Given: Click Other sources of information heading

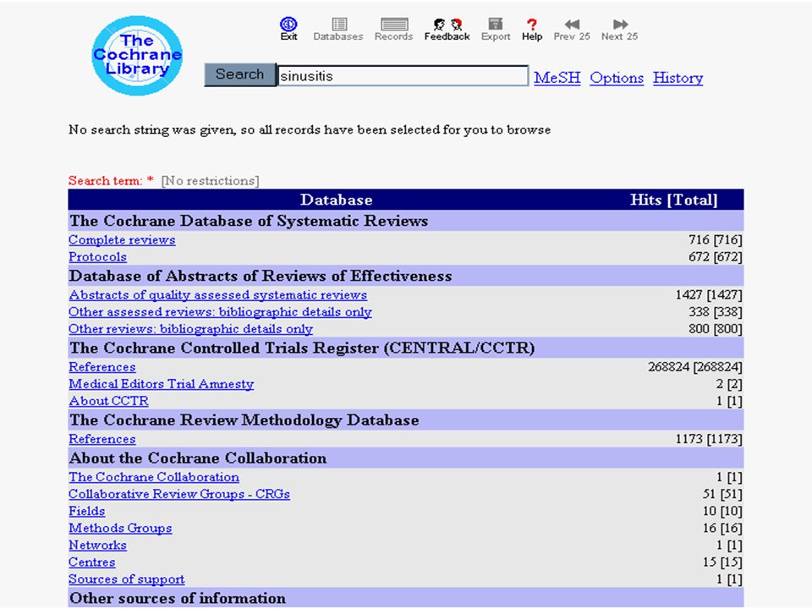Looking at the screenshot, I should tap(177, 598).
